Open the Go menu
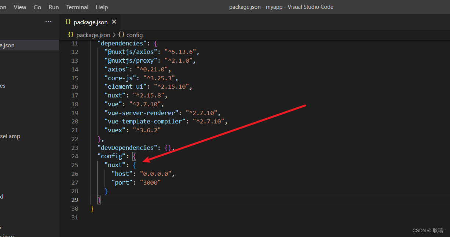The width and height of the screenshot is (450, 237). pyautogui.click(x=37, y=7)
